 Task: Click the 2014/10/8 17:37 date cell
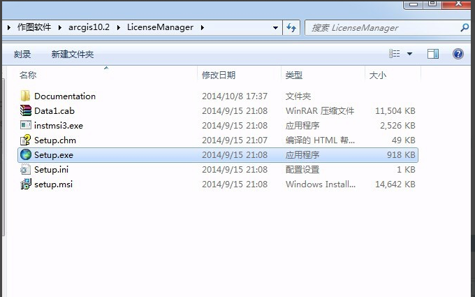point(235,96)
